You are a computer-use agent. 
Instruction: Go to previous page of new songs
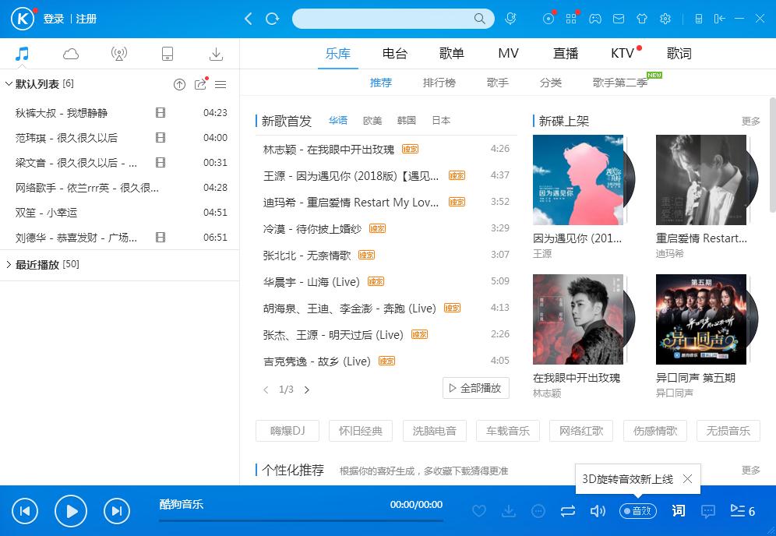point(266,390)
